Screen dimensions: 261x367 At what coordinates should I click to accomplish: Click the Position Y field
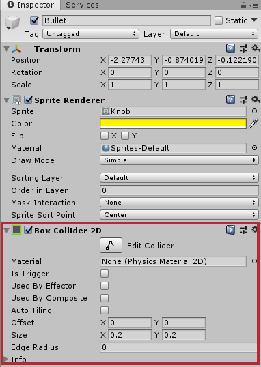(x=184, y=60)
